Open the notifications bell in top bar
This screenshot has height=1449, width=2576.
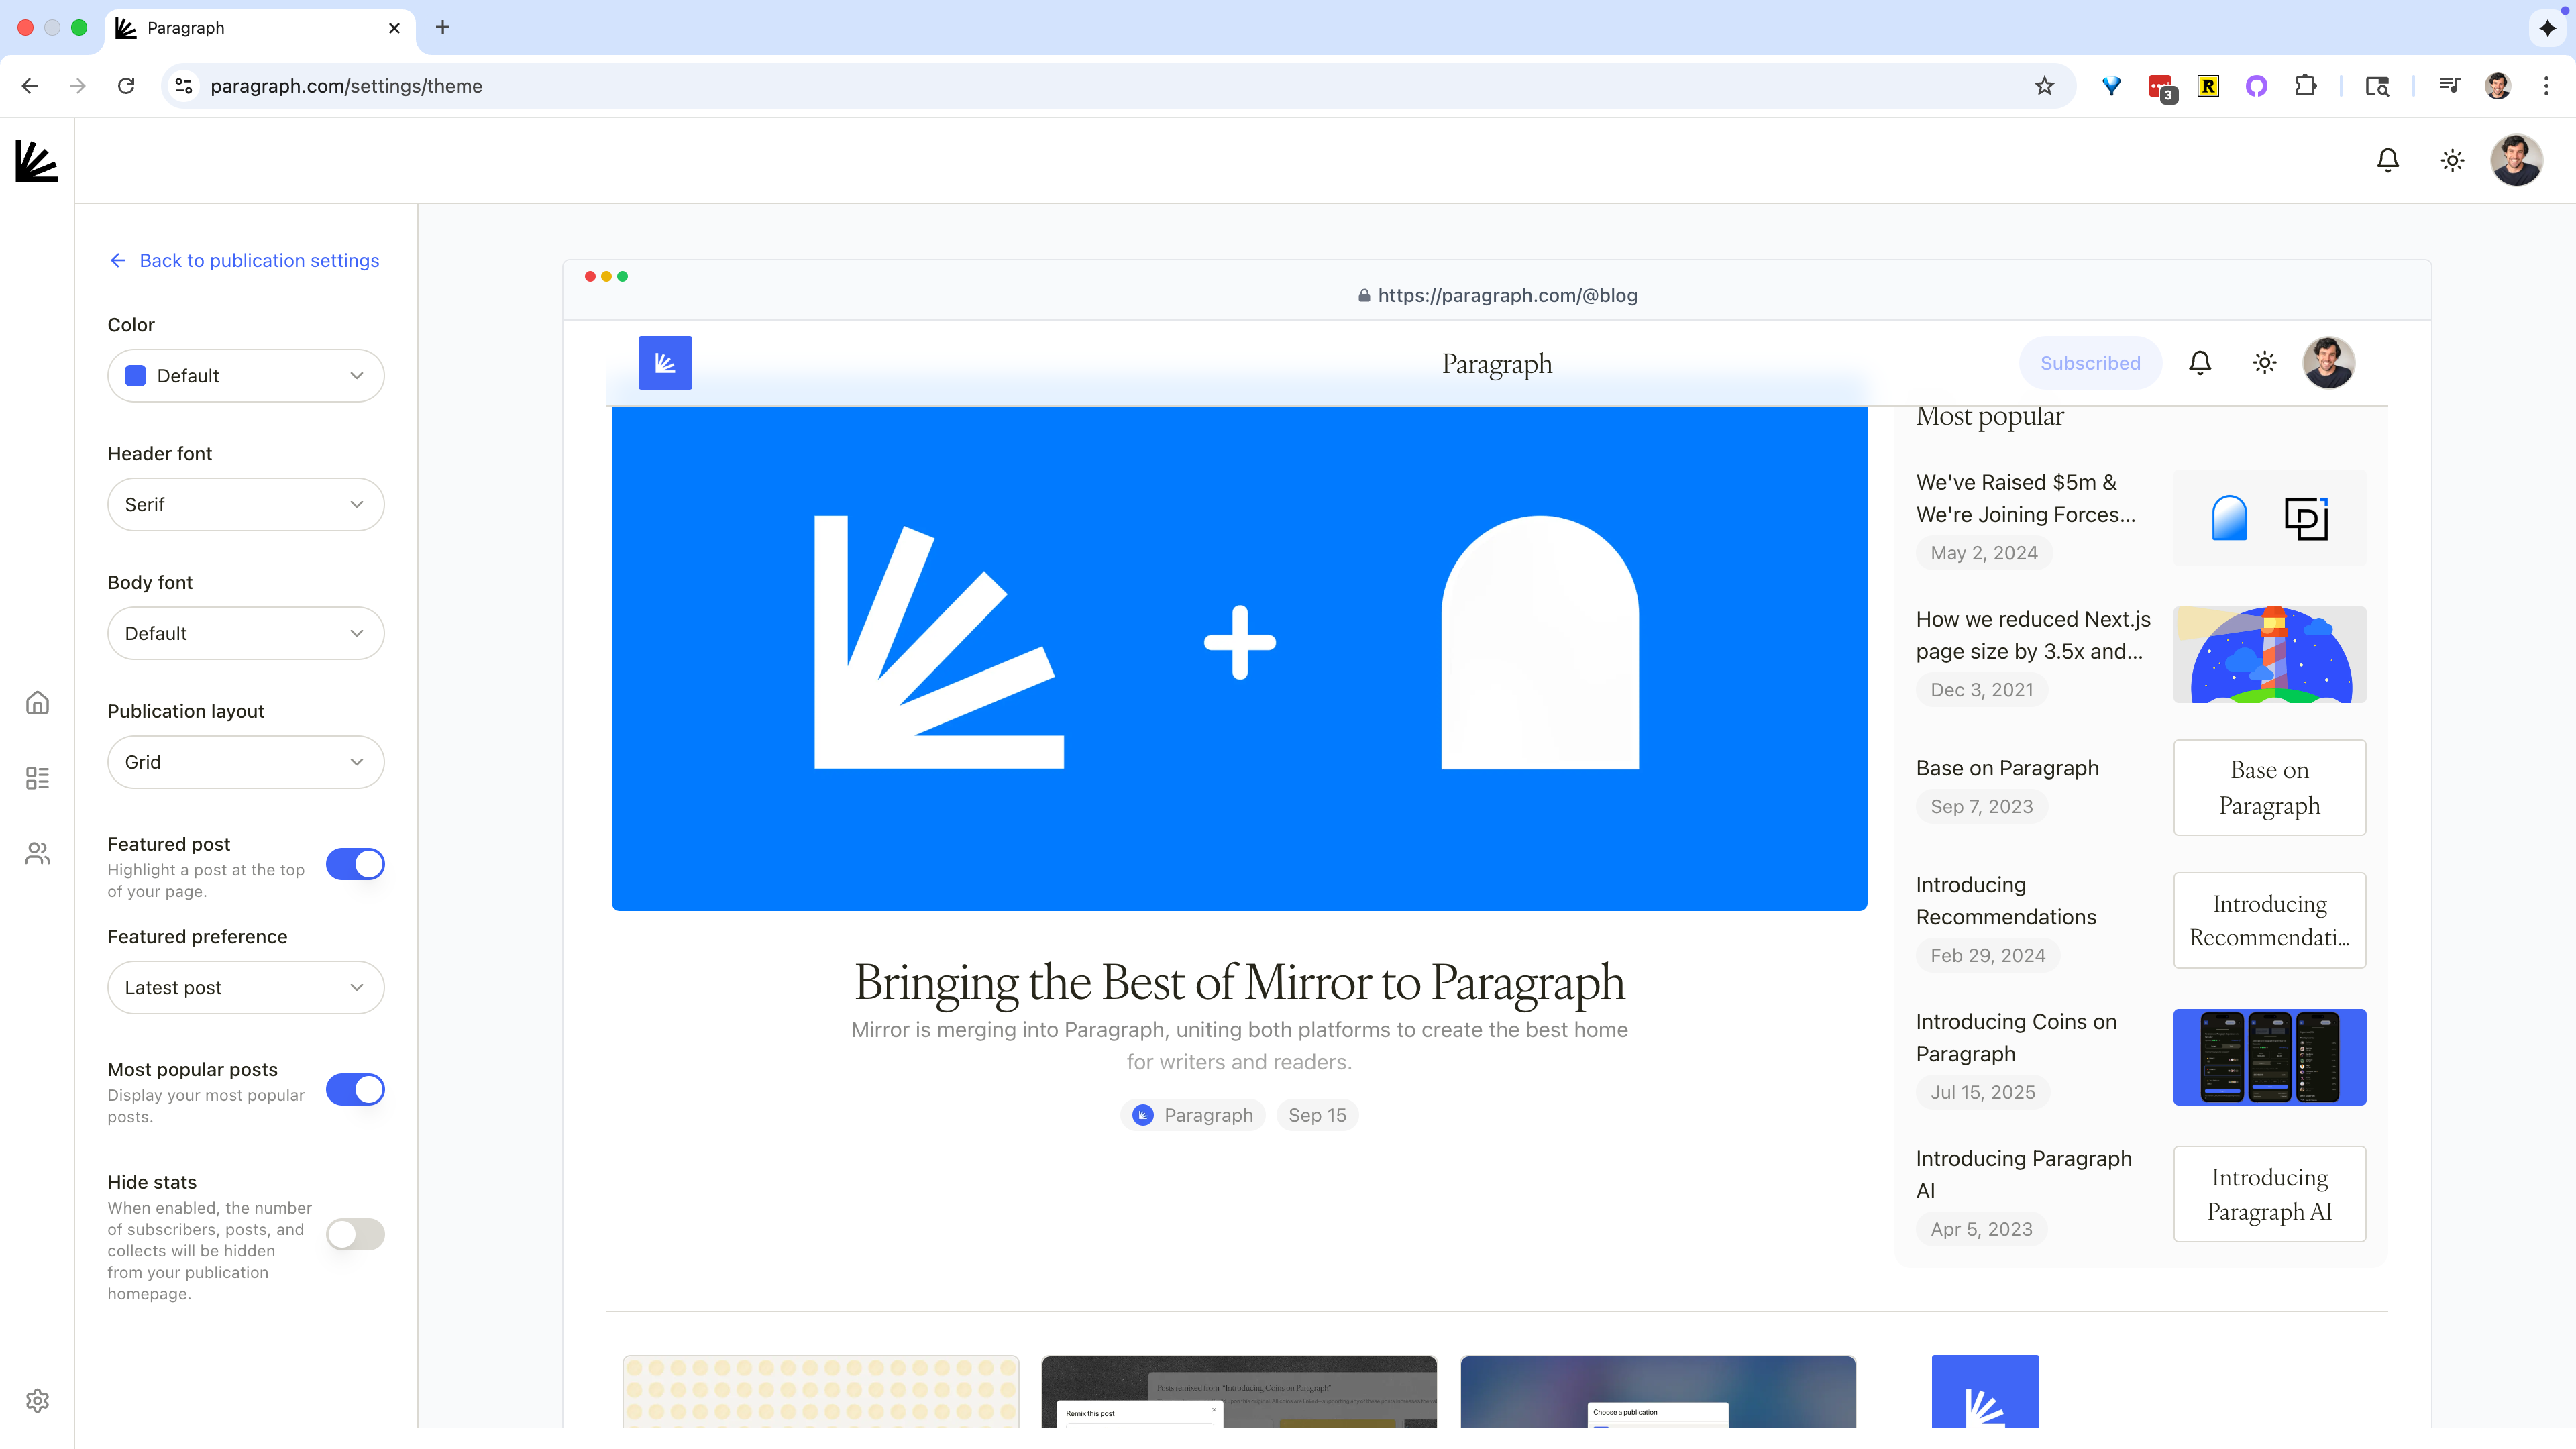pyautogui.click(x=2387, y=160)
